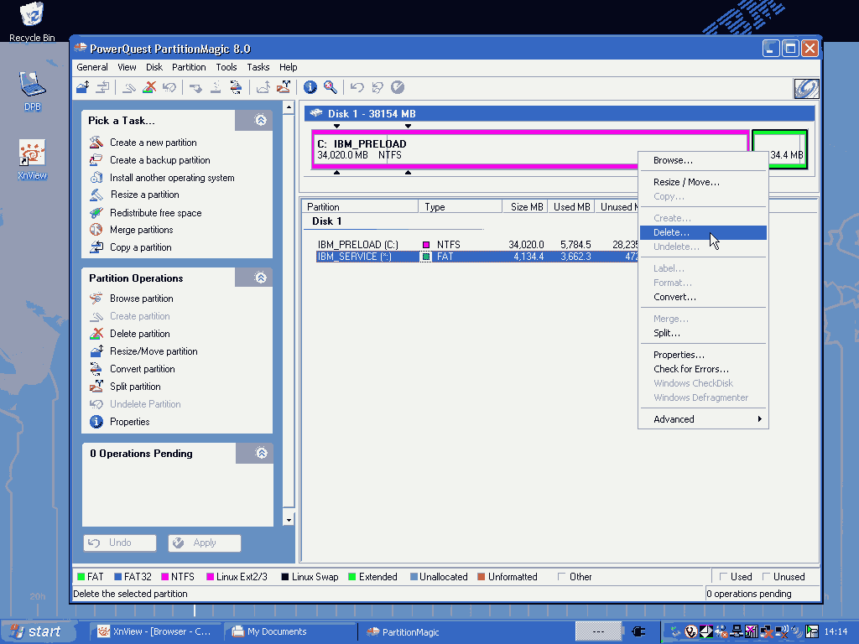Viewport: 859px width, 644px height.
Task: Toggle the Other legend checkbox
Action: (x=562, y=577)
